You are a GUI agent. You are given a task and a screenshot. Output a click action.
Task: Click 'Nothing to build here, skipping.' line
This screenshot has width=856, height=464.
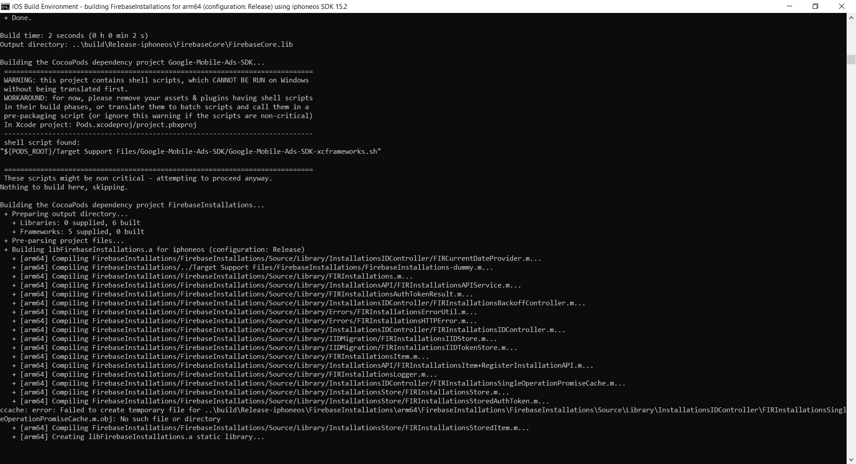pyautogui.click(x=64, y=187)
